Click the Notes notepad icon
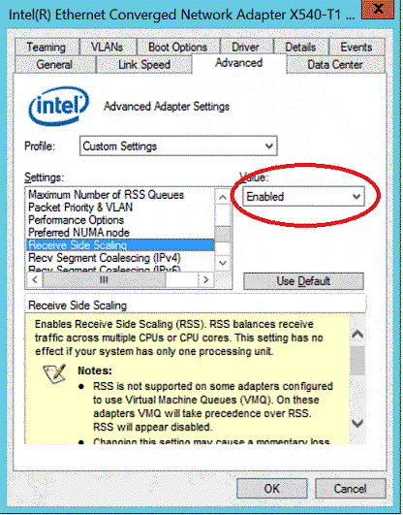This screenshot has height=515, width=403. click(x=55, y=373)
